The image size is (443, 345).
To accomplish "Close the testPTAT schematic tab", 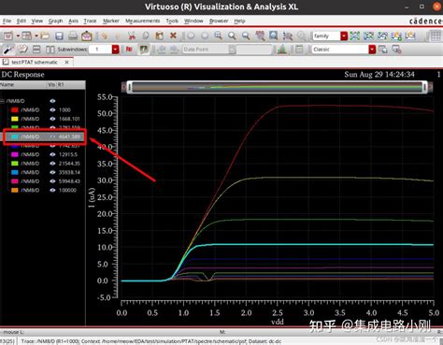I will click(x=66, y=63).
